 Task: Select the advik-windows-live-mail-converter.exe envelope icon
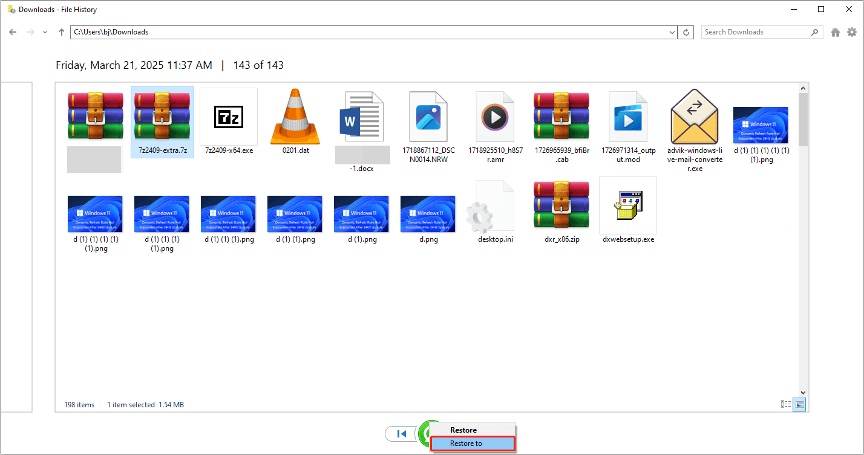coord(694,117)
